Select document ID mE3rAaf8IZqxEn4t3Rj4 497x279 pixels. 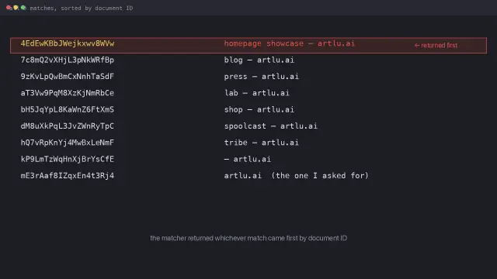(68, 176)
